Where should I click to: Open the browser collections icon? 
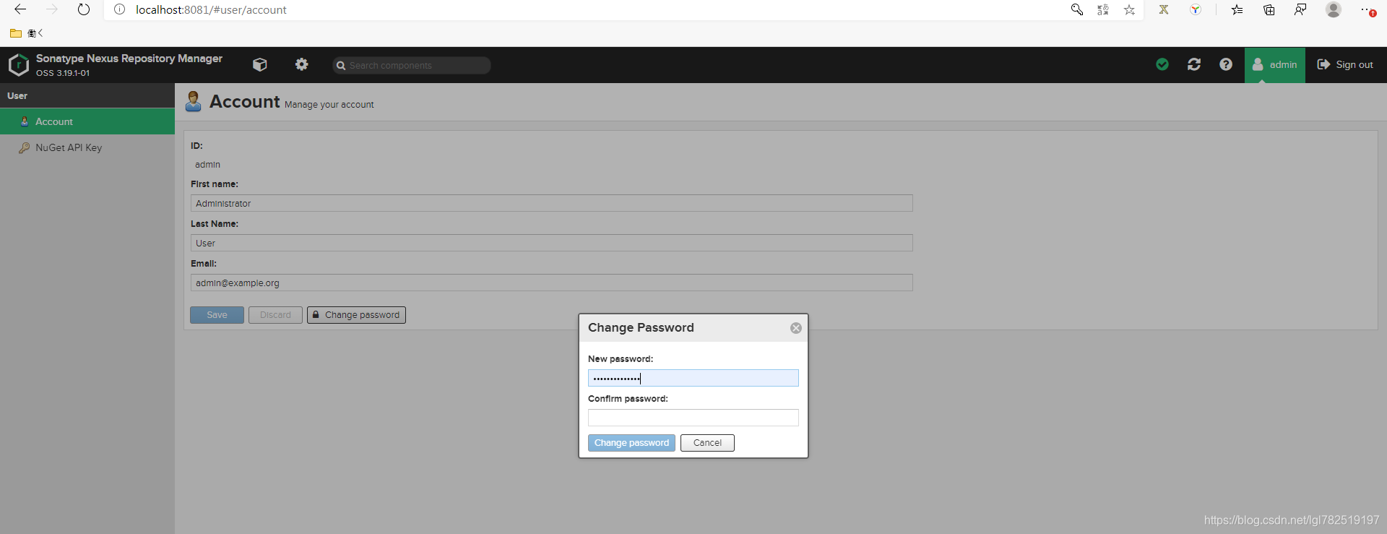(1269, 9)
